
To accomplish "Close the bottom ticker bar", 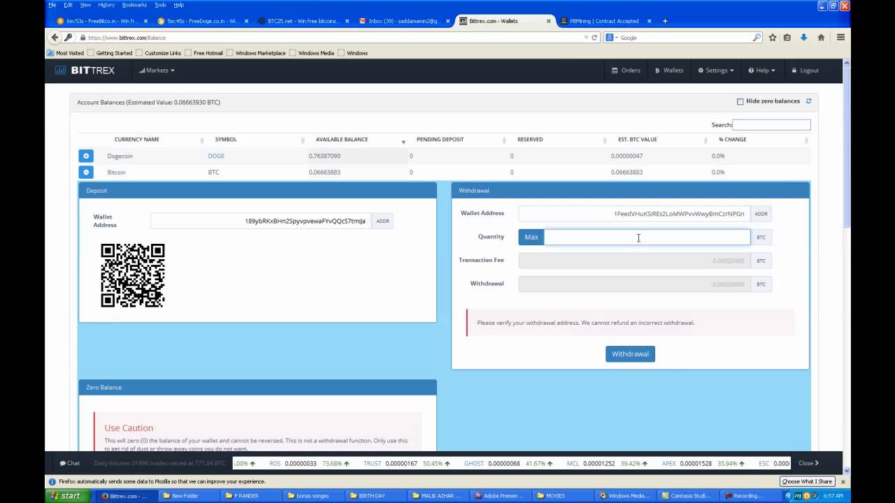I will click(x=808, y=463).
